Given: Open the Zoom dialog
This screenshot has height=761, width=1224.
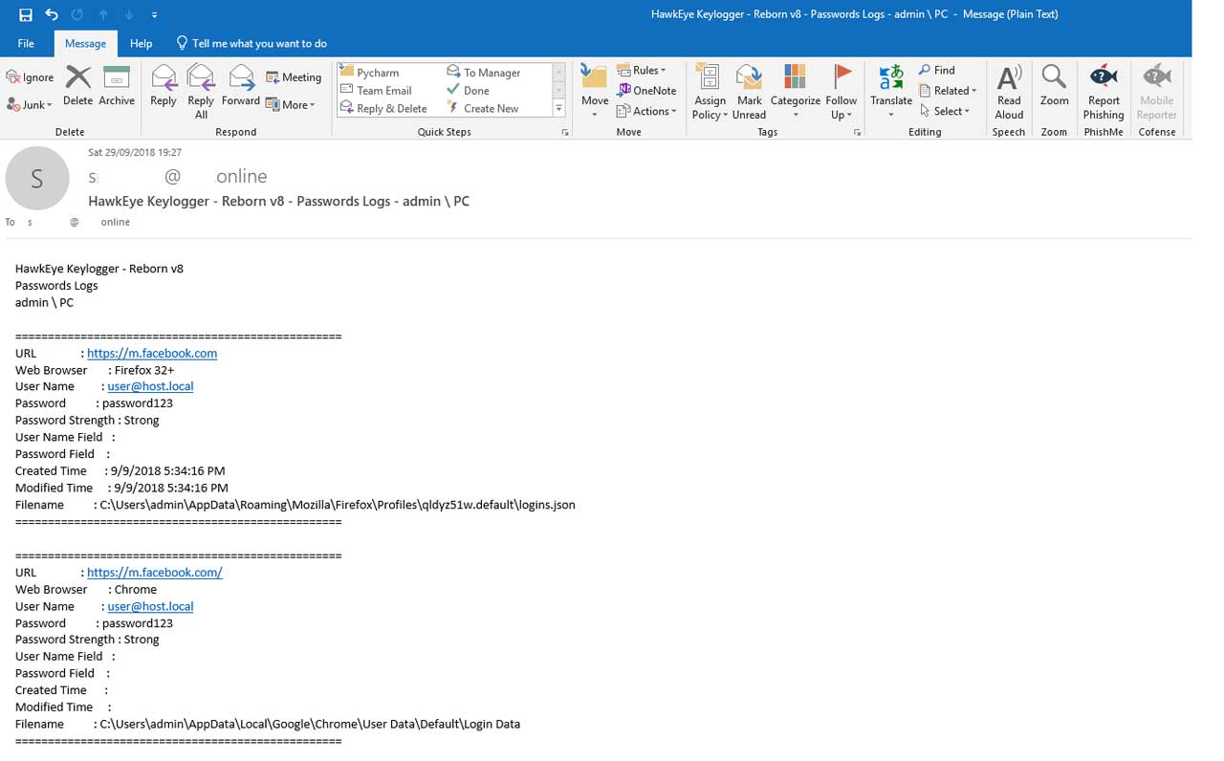Looking at the screenshot, I should (1054, 86).
